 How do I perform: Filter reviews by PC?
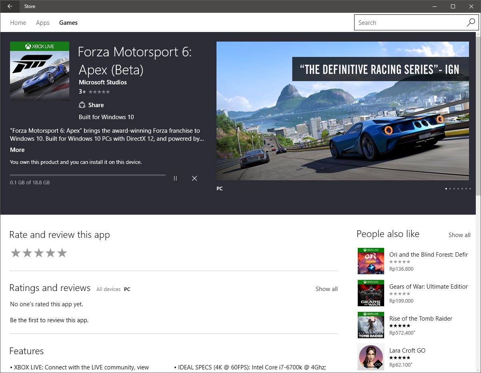pos(127,289)
